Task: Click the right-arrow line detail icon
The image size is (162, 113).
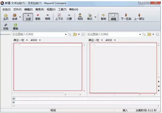Action: pyautogui.click(x=14, y=99)
